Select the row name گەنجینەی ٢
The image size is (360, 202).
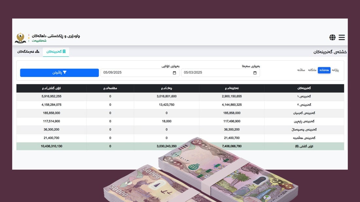(x=304, y=105)
